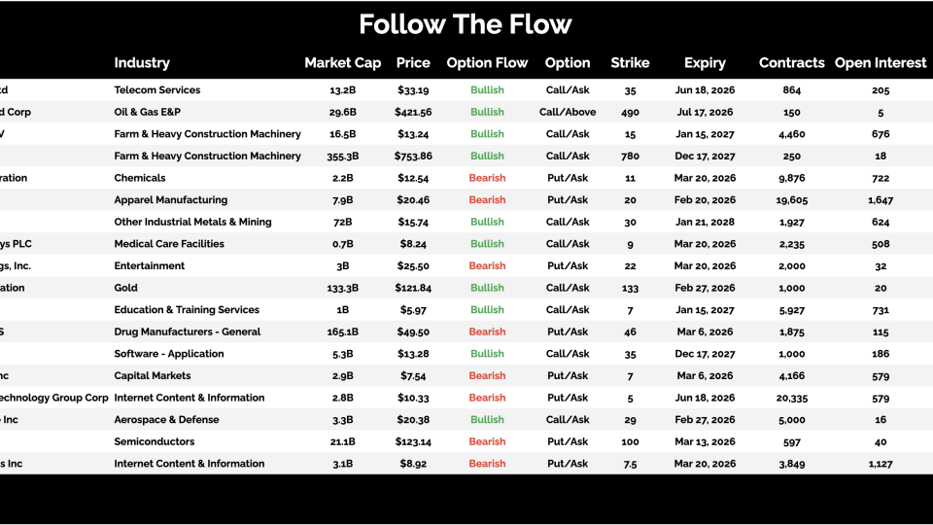Select the Call/Above option cell
Viewport: 933px width, 525px height.
pyautogui.click(x=568, y=113)
